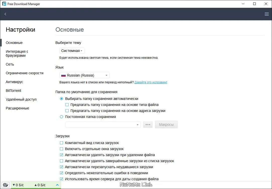The image size is (272, 189).
Task: Click the download speed 0 Б/с indicator
Action: point(18,185)
